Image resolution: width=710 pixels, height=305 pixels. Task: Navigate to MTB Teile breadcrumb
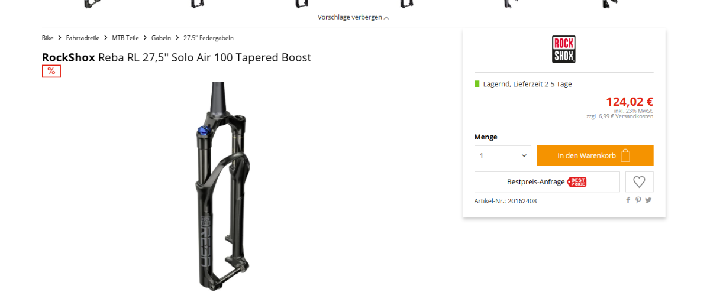tap(125, 38)
